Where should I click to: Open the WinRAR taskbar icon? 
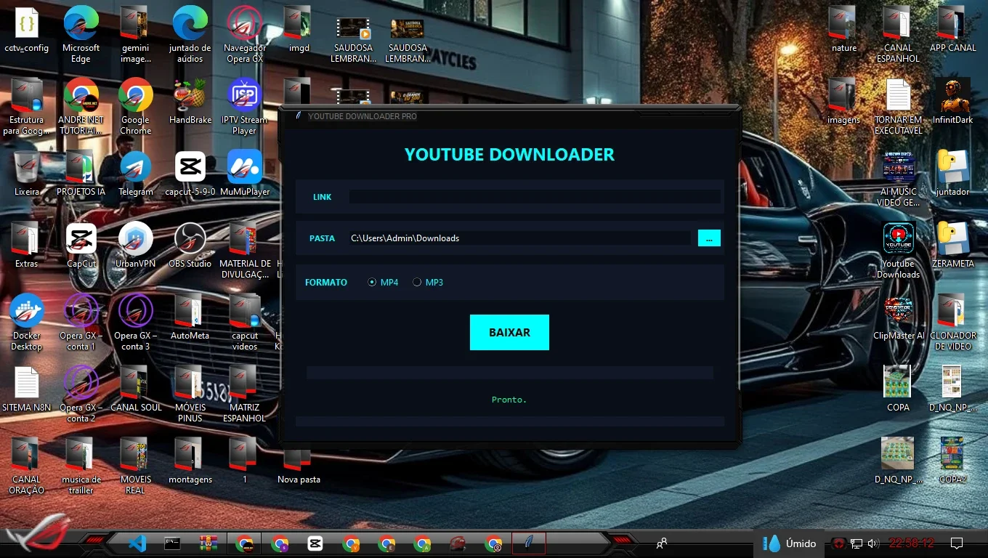click(x=208, y=543)
